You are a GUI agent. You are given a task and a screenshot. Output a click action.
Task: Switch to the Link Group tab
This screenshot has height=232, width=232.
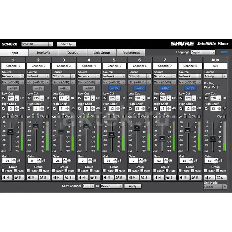point(102,53)
